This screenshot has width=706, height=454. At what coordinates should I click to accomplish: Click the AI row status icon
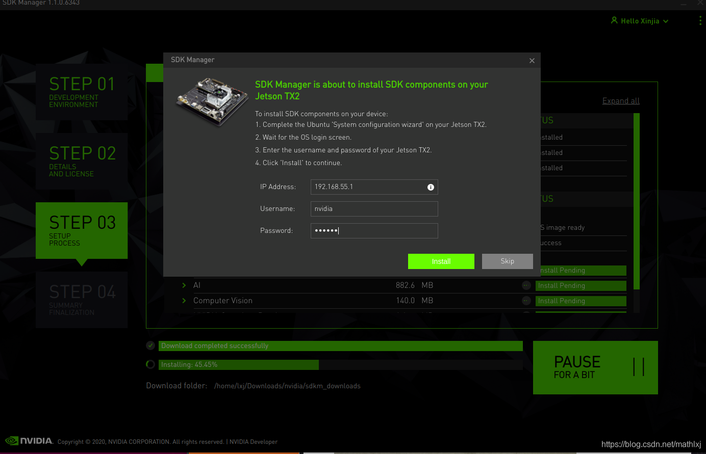[x=526, y=285]
